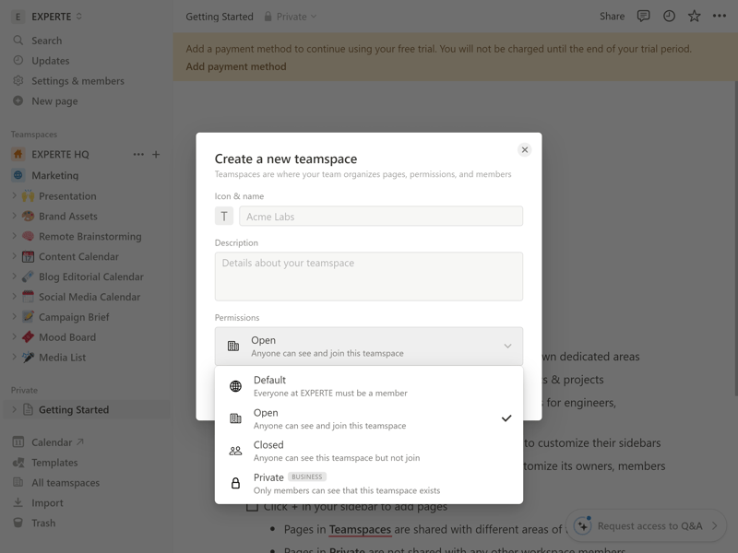
Task: Star this page as favorite
Action: tap(695, 16)
